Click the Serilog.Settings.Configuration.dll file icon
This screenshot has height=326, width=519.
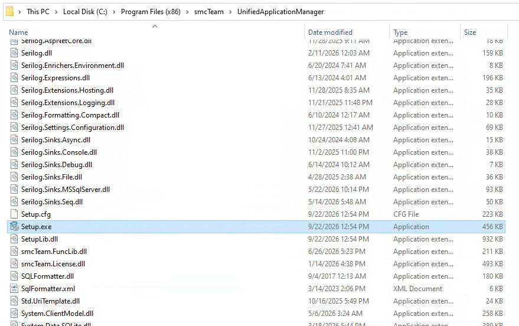[x=14, y=128]
